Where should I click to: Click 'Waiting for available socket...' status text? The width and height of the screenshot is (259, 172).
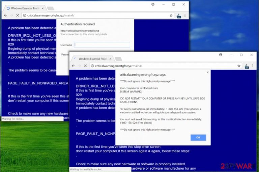(x=87, y=169)
